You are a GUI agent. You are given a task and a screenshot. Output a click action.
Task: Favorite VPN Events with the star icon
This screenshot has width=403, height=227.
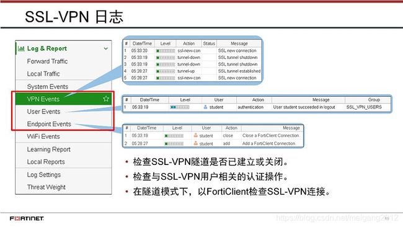click(106, 99)
